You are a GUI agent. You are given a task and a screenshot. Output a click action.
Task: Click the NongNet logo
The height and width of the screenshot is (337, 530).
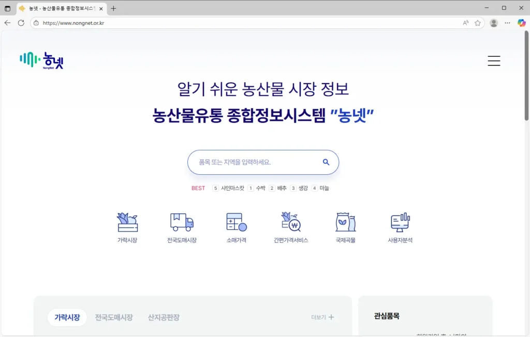click(41, 60)
